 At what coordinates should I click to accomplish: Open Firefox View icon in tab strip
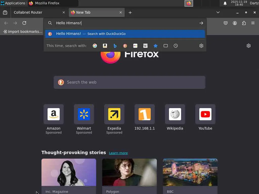tap(5, 12)
